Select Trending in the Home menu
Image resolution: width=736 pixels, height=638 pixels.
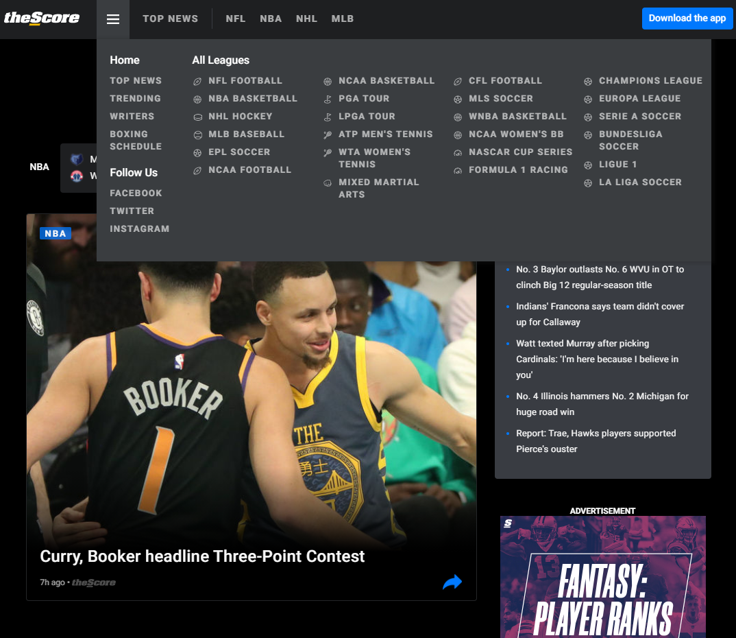point(135,99)
